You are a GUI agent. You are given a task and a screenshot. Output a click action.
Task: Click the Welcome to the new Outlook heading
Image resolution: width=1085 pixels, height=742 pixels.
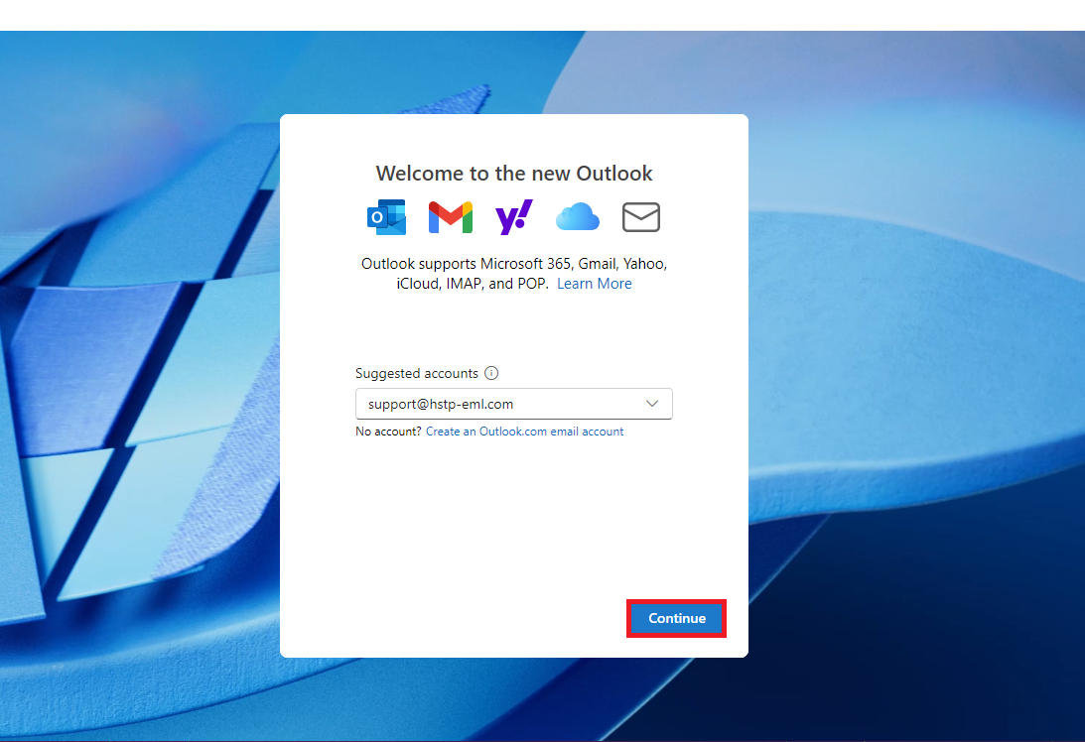coord(514,174)
